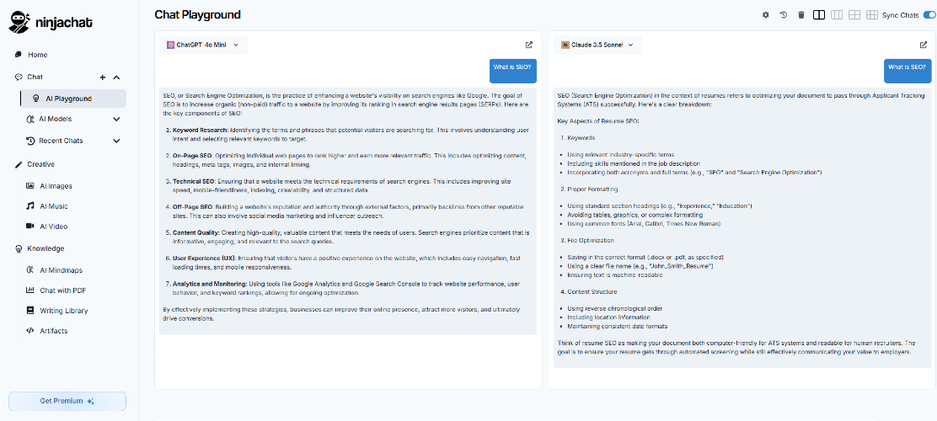
Task: Open Claude 3.5 Sonnet panel in new window
Action: coord(924,45)
